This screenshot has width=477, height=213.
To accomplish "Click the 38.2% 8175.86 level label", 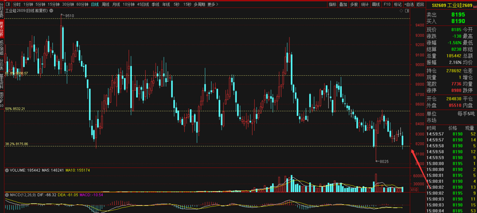I will tap(17, 144).
